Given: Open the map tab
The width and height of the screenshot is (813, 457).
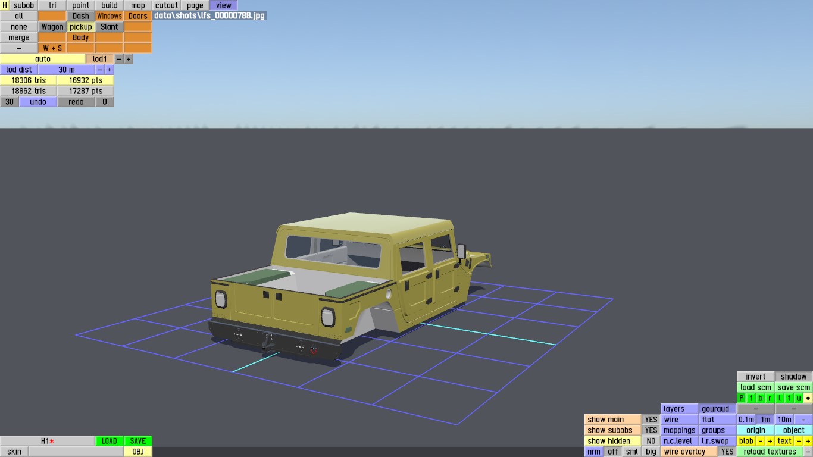Looking at the screenshot, I should point(138,5).
